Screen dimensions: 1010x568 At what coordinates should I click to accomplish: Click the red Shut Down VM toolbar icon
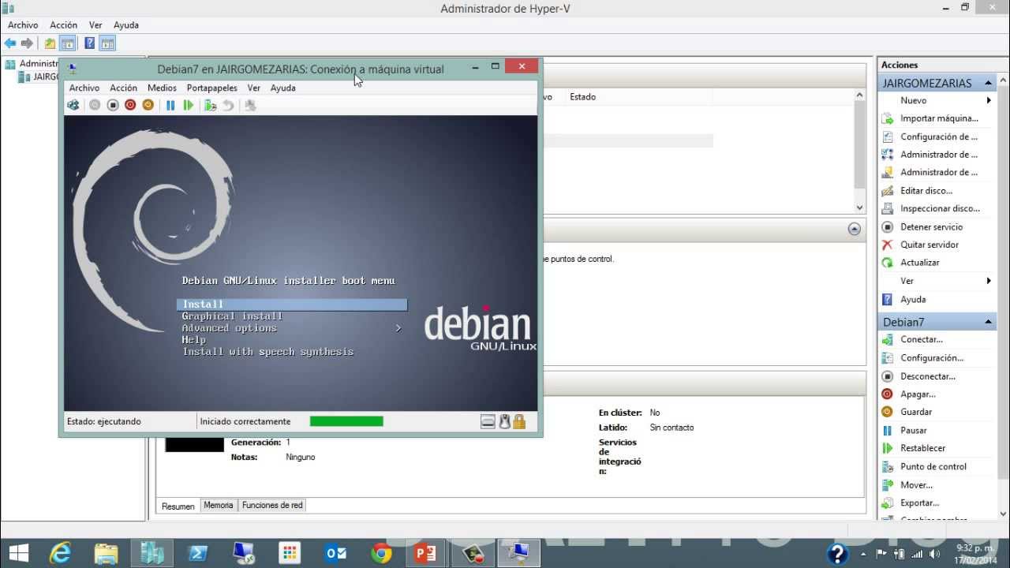click(130, 105)
